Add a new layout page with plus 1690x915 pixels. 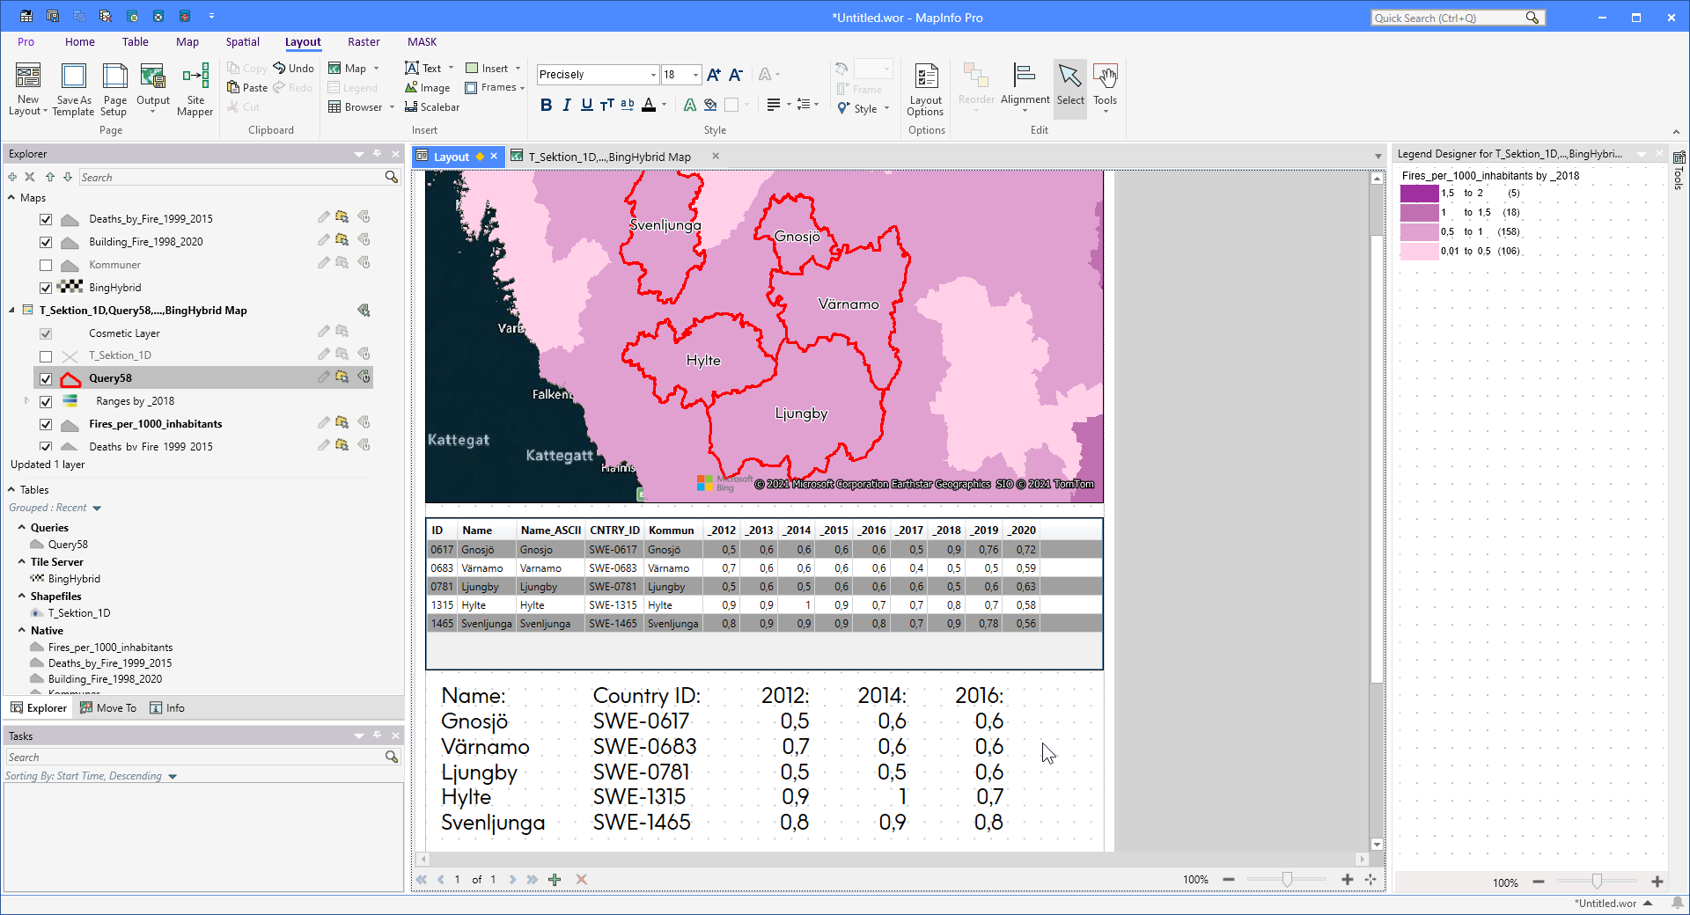[555, 879]
